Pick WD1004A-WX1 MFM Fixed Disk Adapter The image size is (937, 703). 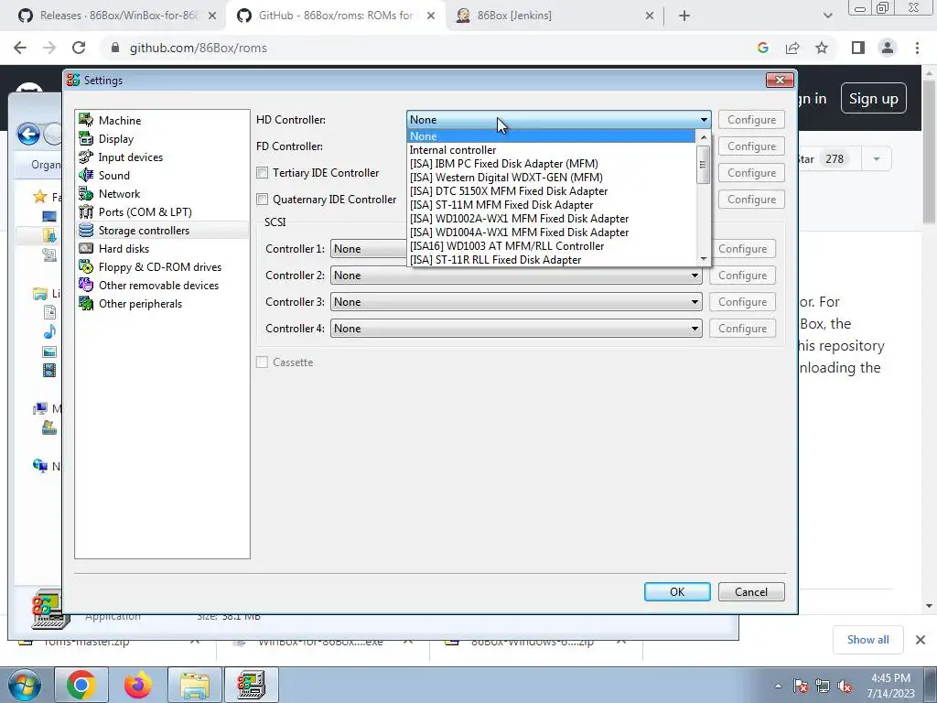[551, 233]
